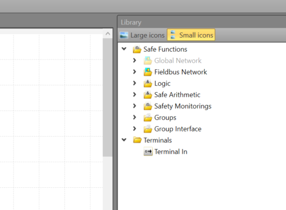286x210 pixels.
Task: Select the Global Network label
Action: 178,61
